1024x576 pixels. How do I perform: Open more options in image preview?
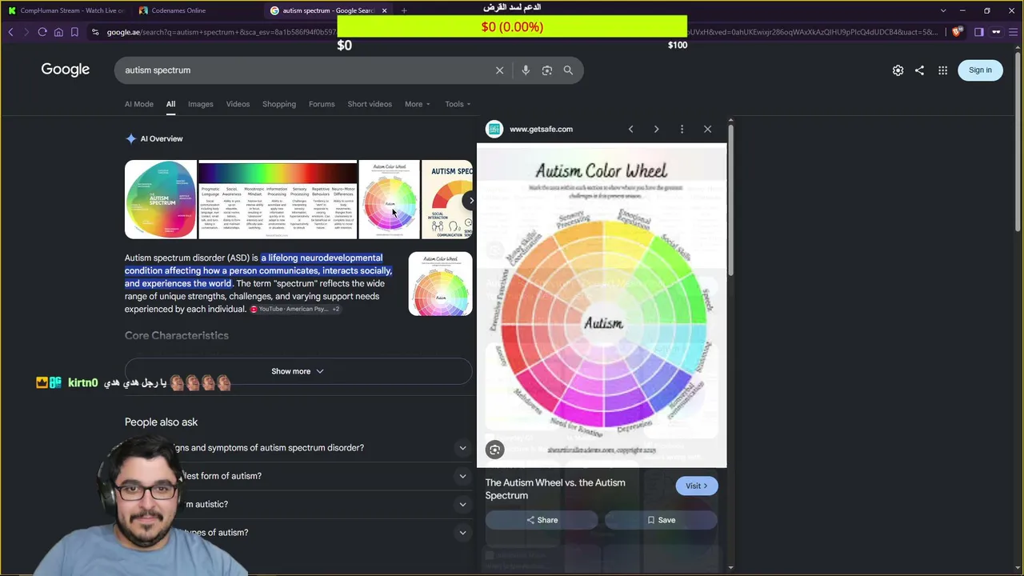682,129
